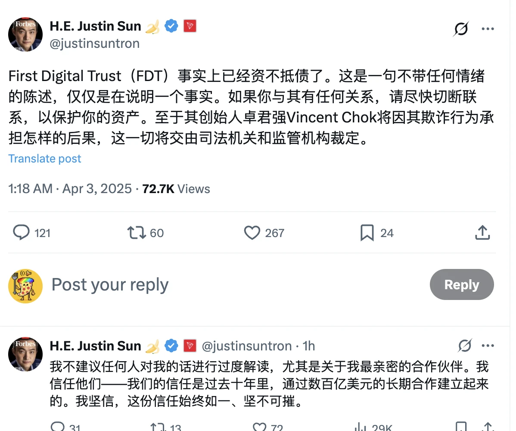The image size is (516, 431).
Task: Click the Post your reply text field
Action: click(110, 285)
